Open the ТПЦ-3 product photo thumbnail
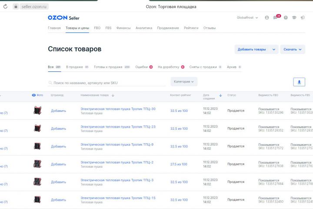 click(37, 182)
